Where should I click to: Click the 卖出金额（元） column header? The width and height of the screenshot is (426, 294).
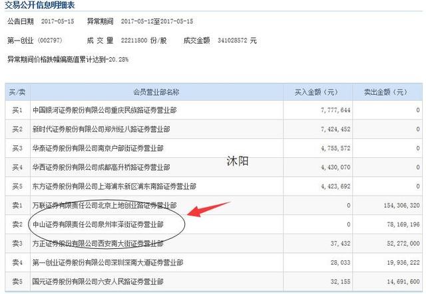point(387,92)
